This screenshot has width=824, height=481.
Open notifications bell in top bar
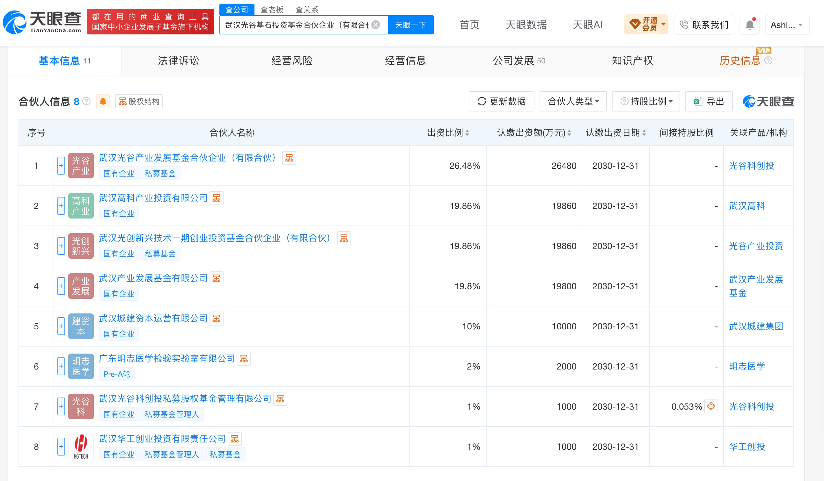click(749, 25)
